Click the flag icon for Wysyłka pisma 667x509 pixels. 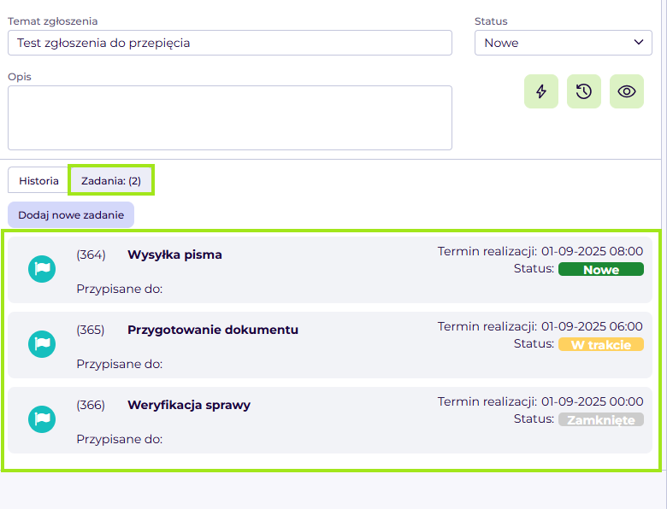(42, 269)
